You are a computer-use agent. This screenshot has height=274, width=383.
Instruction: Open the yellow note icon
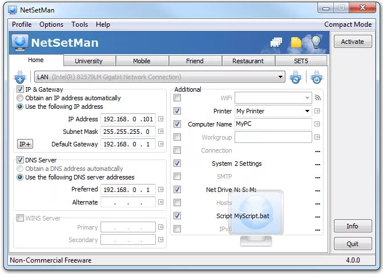(x=296, y=42)
